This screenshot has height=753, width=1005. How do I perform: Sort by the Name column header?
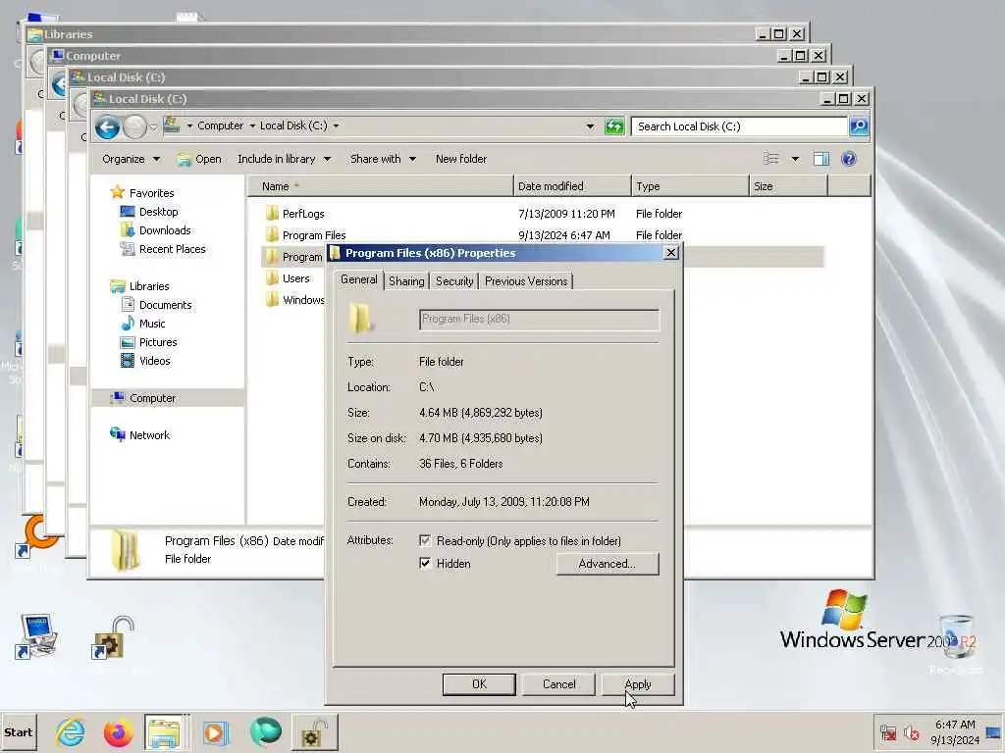[381, 186]
